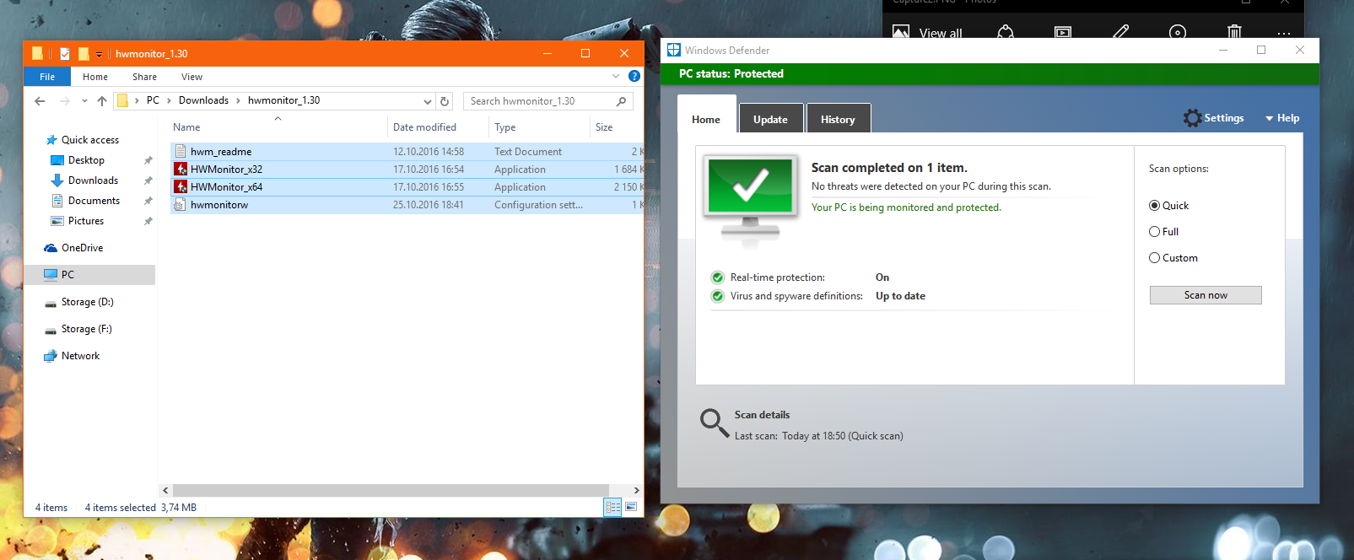
Task: Sort files by the Size column header
Action: coord(604,127)
